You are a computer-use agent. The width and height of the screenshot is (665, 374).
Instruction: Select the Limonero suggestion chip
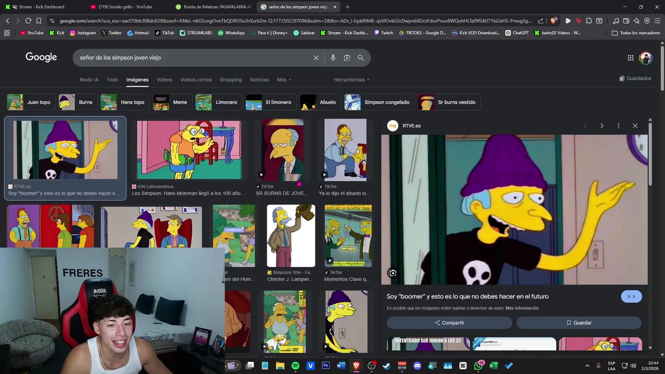click(219, 102)
